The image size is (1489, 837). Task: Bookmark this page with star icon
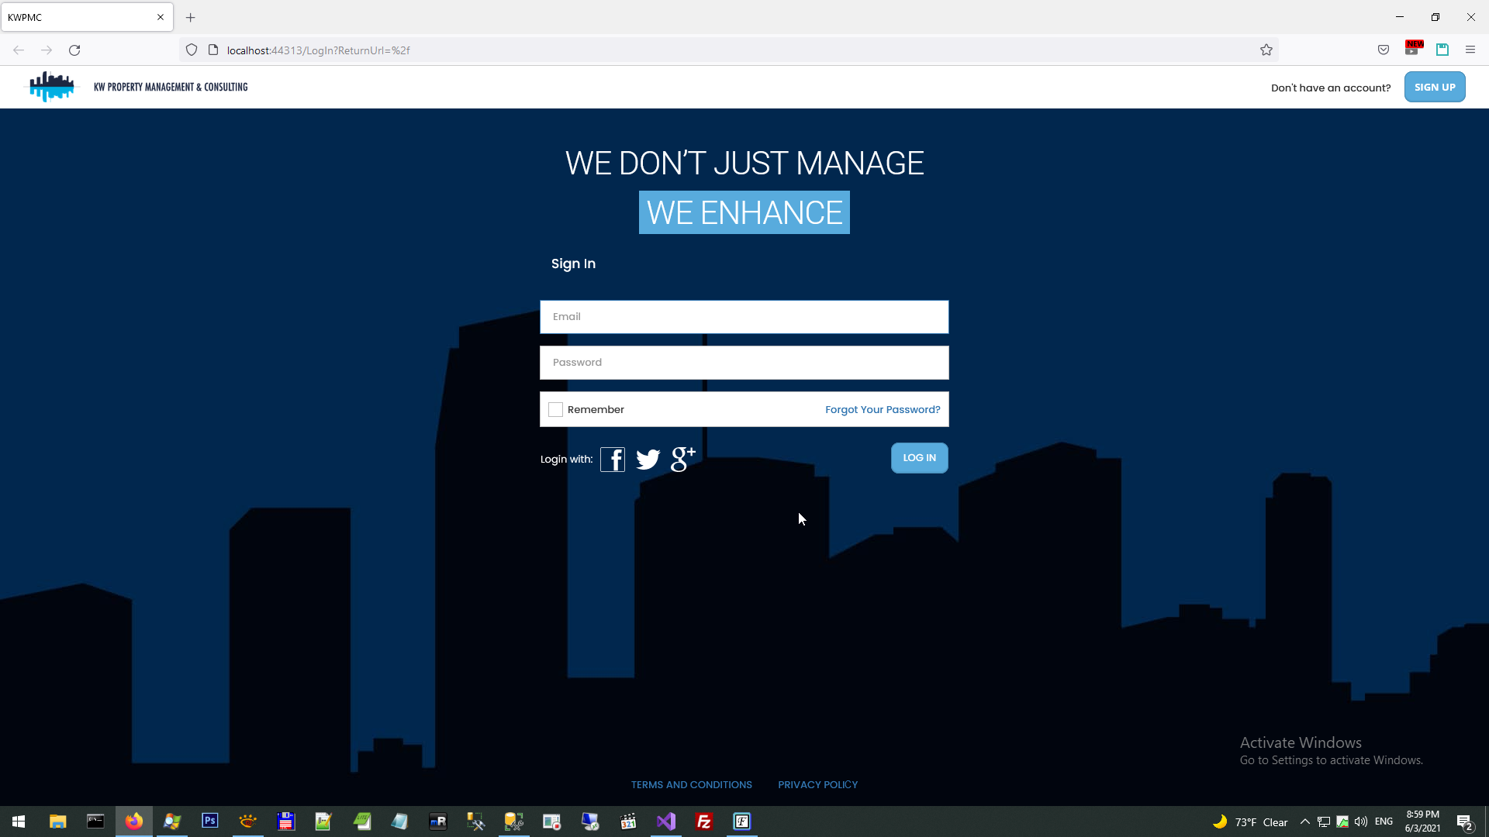[1266, 50]
